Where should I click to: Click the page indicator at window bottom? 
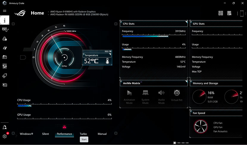pyautogui.click(x=181, y=143)
